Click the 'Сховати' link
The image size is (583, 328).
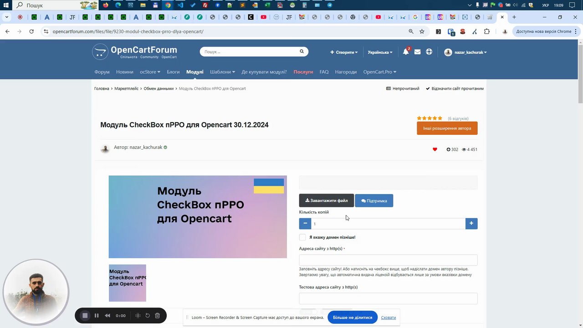(x=389, y=318)
